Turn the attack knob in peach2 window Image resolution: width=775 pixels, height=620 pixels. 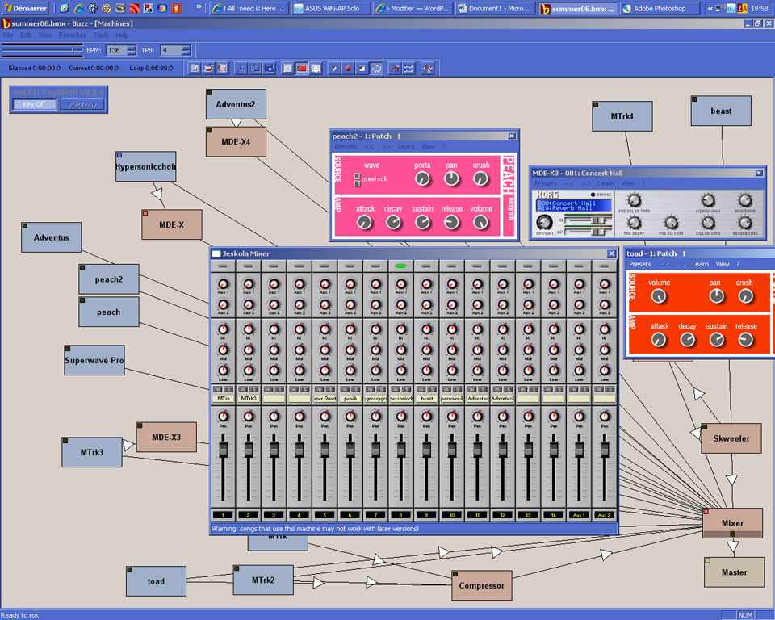click(364, 223)
